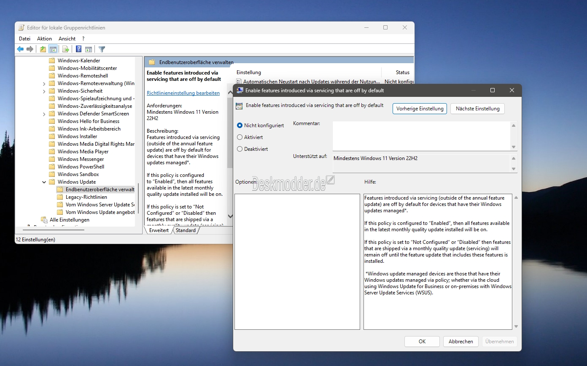Click inside the Kommentar text field

[421, 136]
